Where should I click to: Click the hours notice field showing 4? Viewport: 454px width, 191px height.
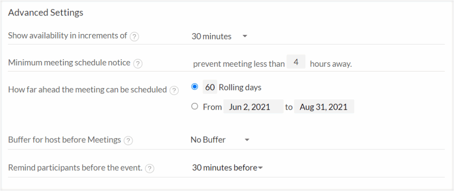[x=296, y=62]
